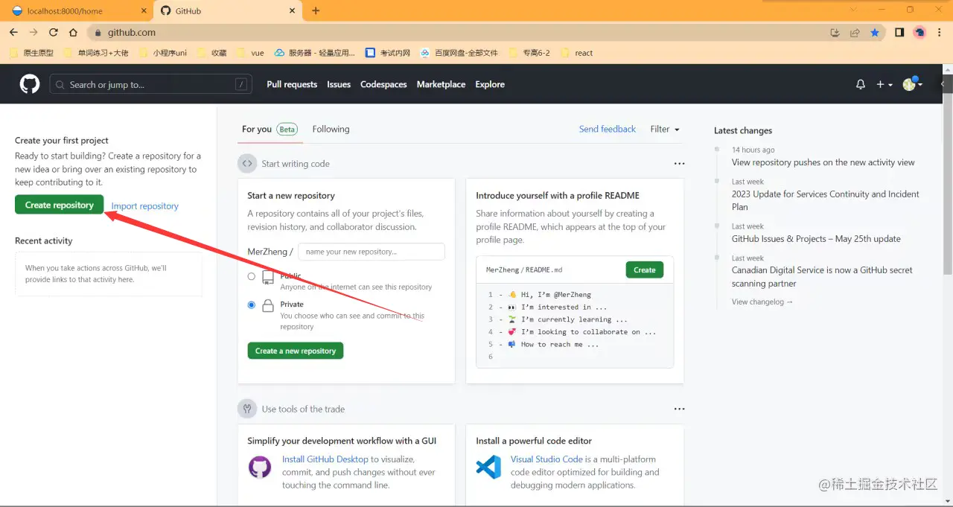
Task: Click Create button for profile README
Action: tap(645, 270)
